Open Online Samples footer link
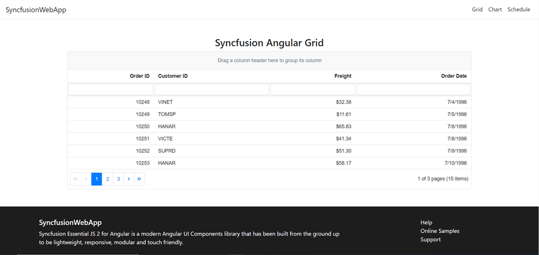This screenshot has width=539, height=255. [439, 231]
